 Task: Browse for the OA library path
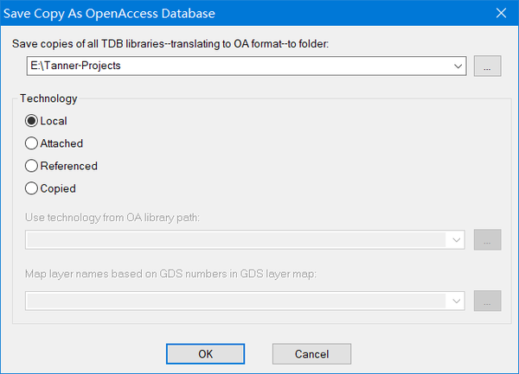pyautogui.click(x=487, y=240)
